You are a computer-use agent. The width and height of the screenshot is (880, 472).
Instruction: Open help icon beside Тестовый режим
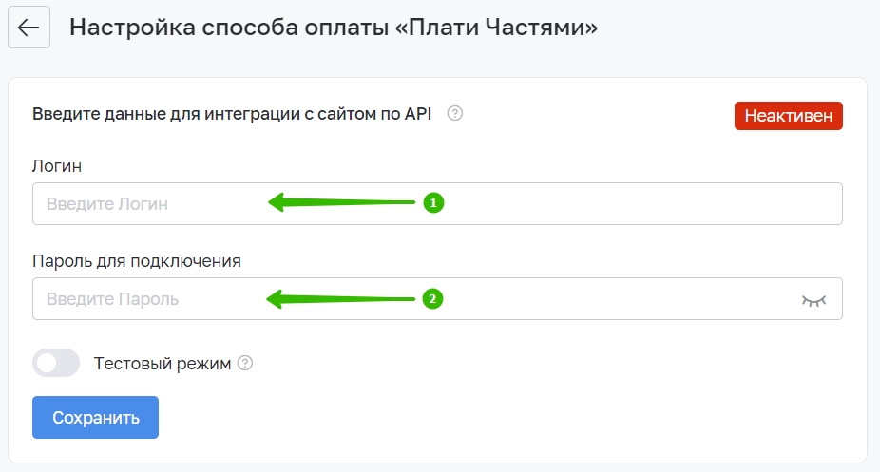coord(245,363)
